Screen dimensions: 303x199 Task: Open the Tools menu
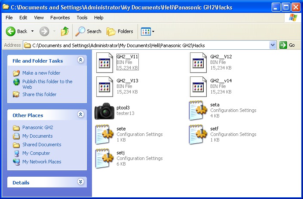point(82,18)
